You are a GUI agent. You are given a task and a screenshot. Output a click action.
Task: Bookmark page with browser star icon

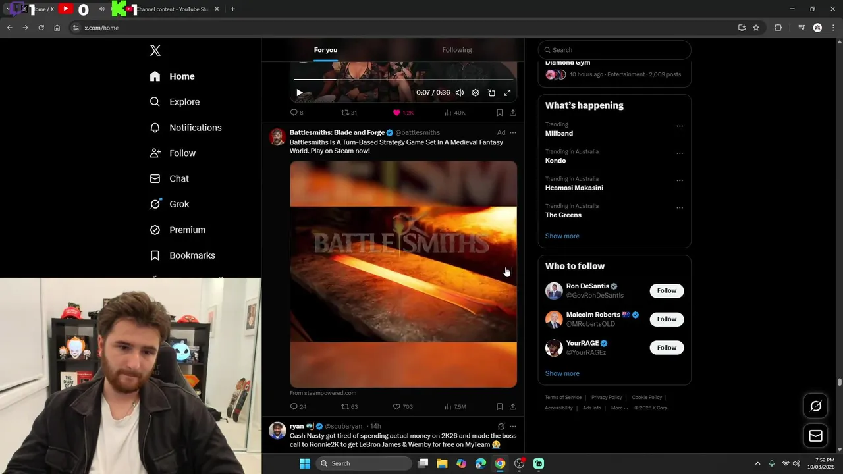pyautogui.click(x=756, y=28)
